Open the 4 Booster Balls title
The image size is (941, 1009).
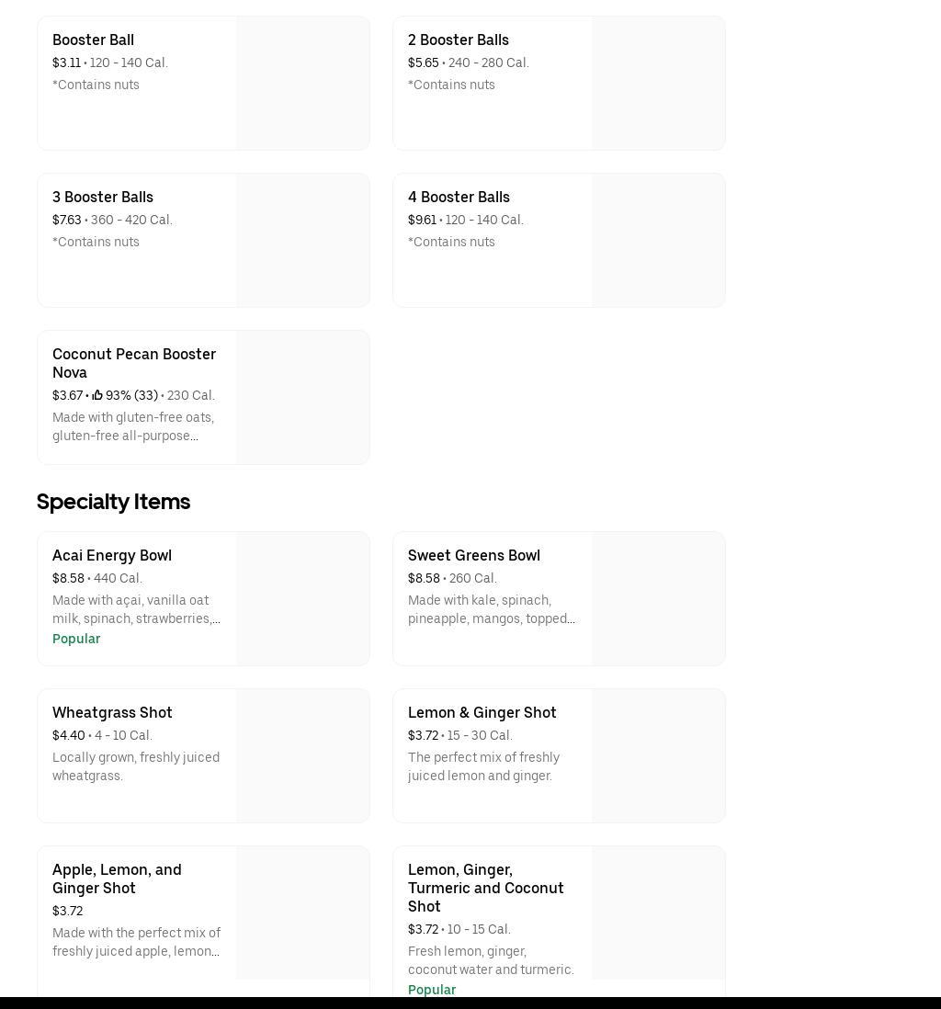click(x=459, y=197)
